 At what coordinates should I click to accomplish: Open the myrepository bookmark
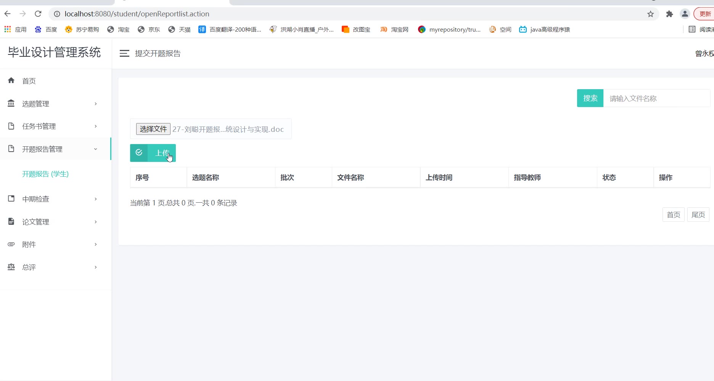(449, 29)
